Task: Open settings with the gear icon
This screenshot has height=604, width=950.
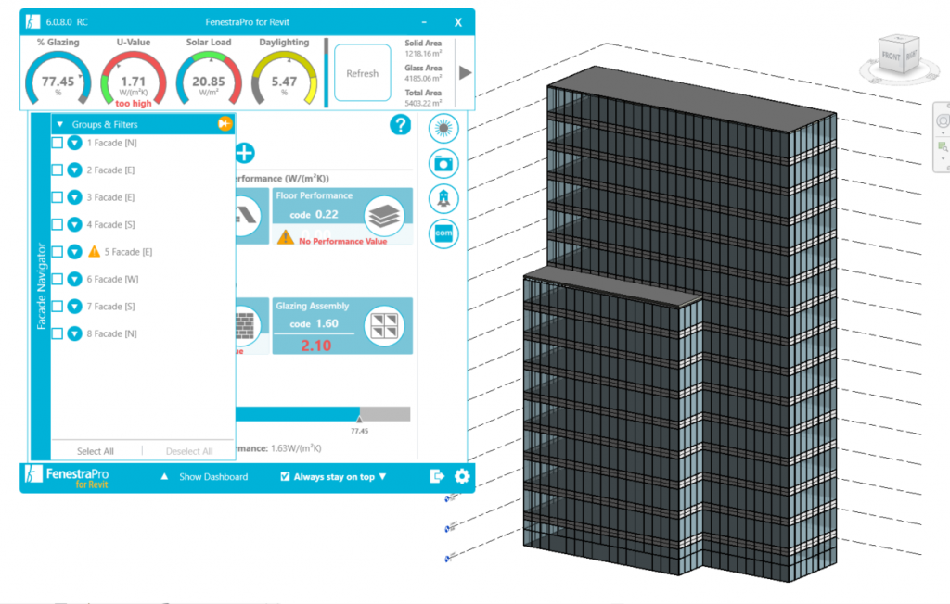Action: point(462,476)
